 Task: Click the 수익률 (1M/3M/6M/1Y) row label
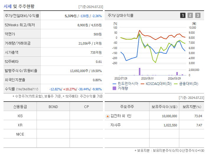tap(22, 89)
